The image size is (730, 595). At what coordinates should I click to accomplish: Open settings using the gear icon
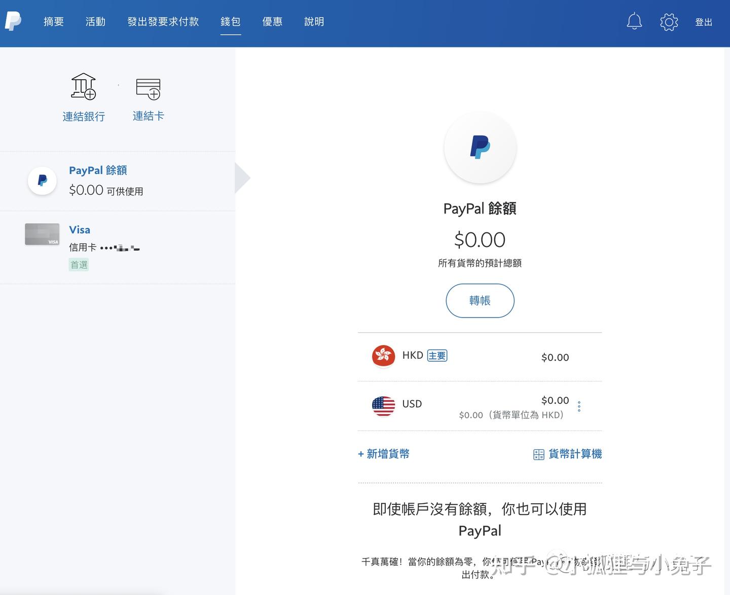[x=669, y=21]
